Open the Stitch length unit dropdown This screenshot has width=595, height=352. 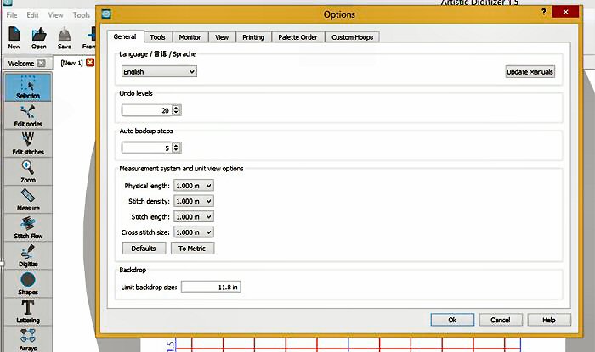[x=194, y=216]
